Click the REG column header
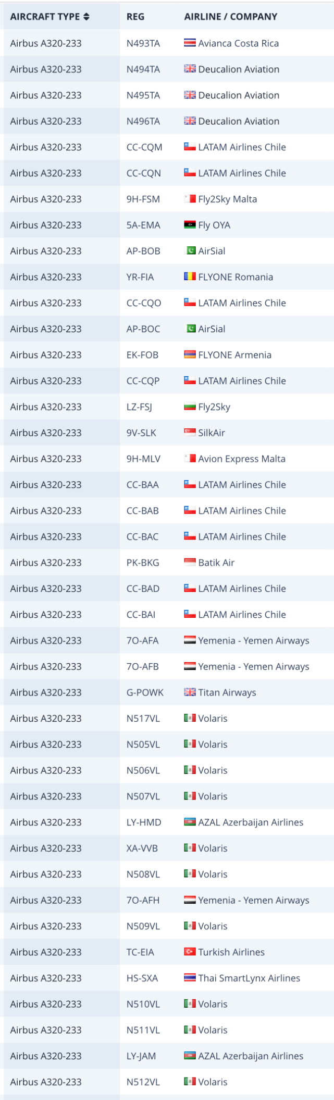The image size is (334, 1100). pos(135,17)
